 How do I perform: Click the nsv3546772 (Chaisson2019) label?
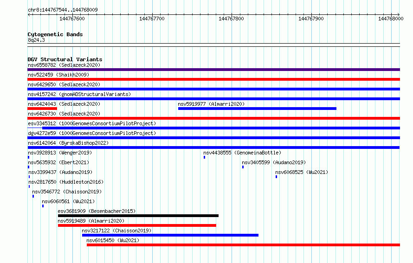click(67, 192)
